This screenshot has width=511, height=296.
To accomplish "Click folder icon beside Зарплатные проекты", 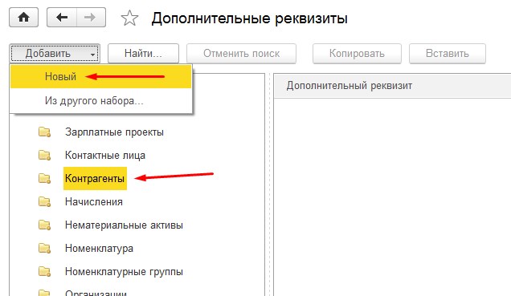I will click(45, 132).
